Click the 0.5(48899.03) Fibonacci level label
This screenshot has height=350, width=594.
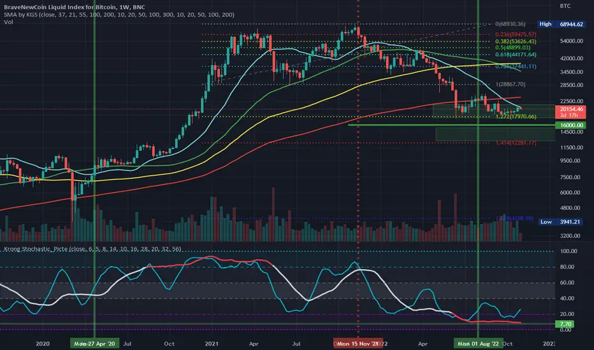click(x=513, y=48)
